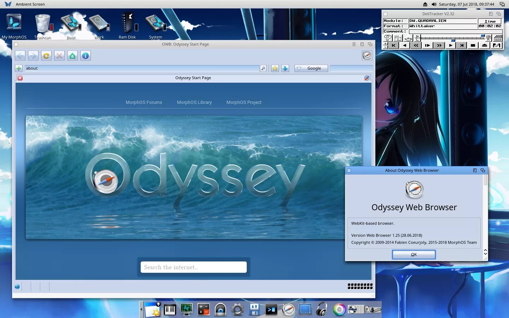Fast forward with the double right arrows
Screen dimensions: 509x318
click(x=439, y=45)
